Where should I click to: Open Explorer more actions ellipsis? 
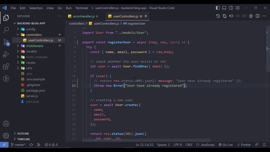pos(59,16)
